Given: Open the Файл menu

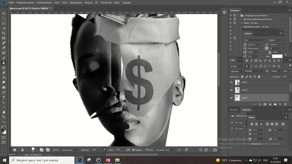Looking at the screenshot, I should (x=11, y=3).
